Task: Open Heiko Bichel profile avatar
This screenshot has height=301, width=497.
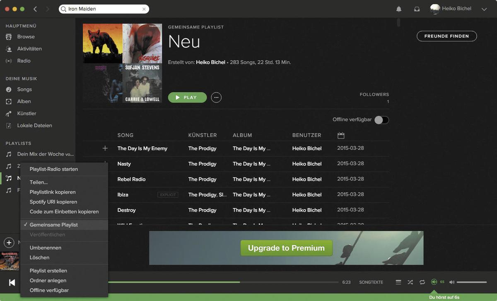Action: [435, 9]
